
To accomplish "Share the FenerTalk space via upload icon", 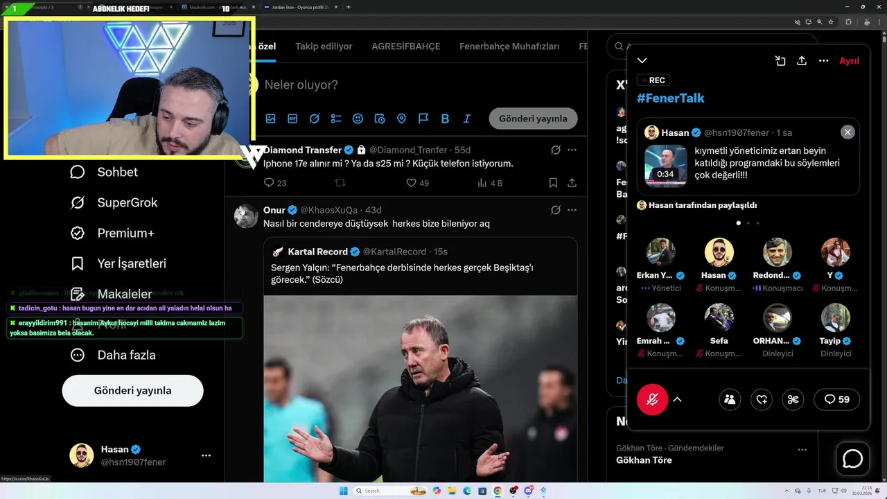I will [802, 61].
